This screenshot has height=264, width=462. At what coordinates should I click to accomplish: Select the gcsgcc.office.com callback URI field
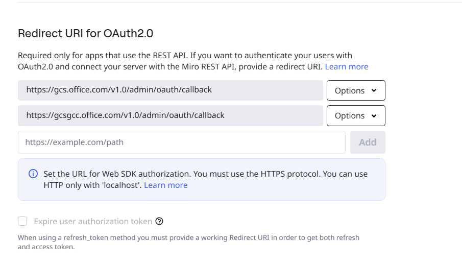point(171,115)
